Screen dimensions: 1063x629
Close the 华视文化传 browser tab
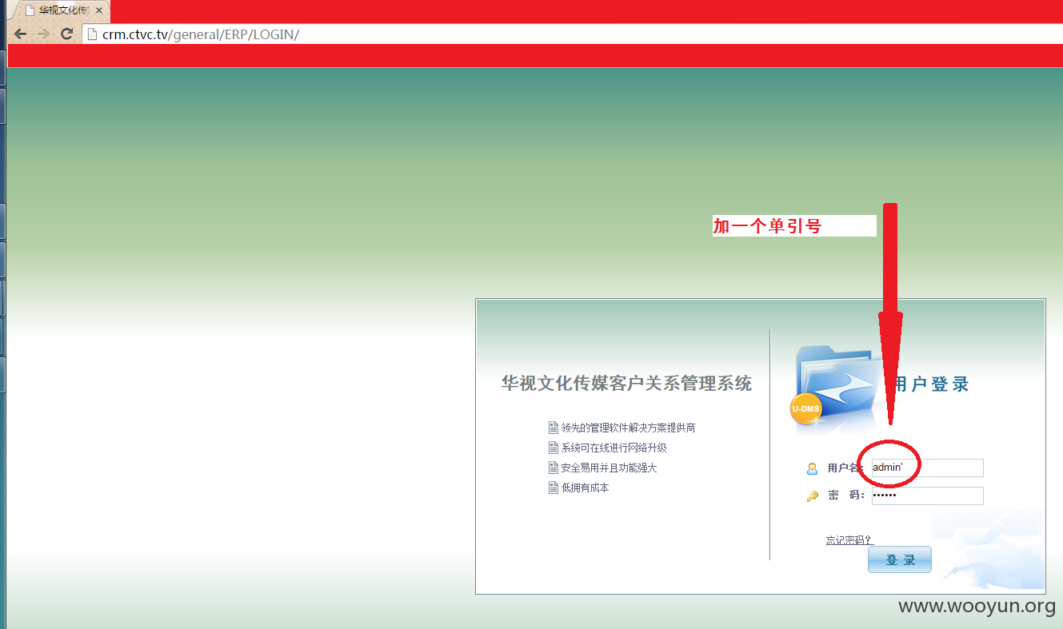(x=99, y=10)
